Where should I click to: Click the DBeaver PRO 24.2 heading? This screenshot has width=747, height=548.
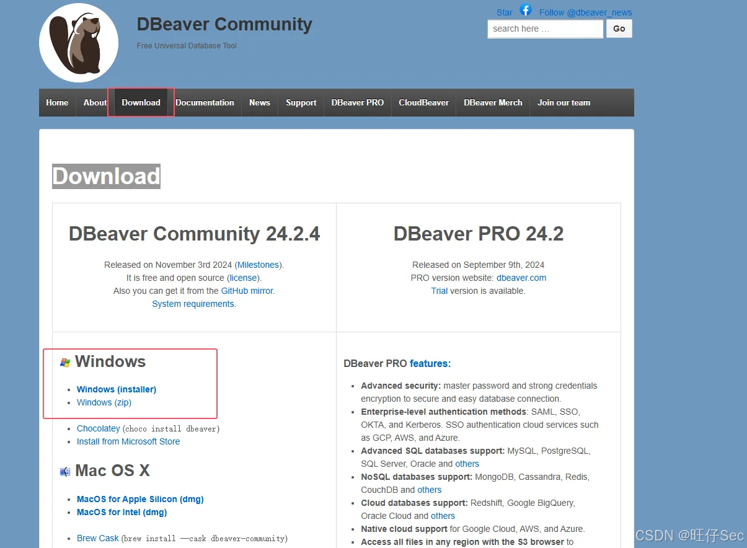click(479, 234)
